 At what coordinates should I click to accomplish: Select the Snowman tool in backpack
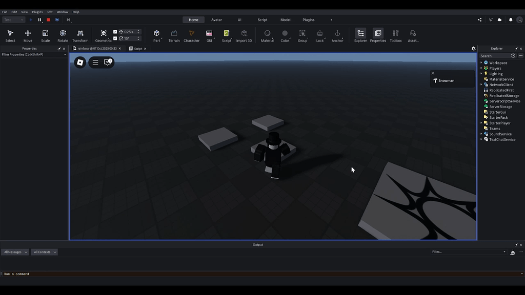tap(444, 80)
